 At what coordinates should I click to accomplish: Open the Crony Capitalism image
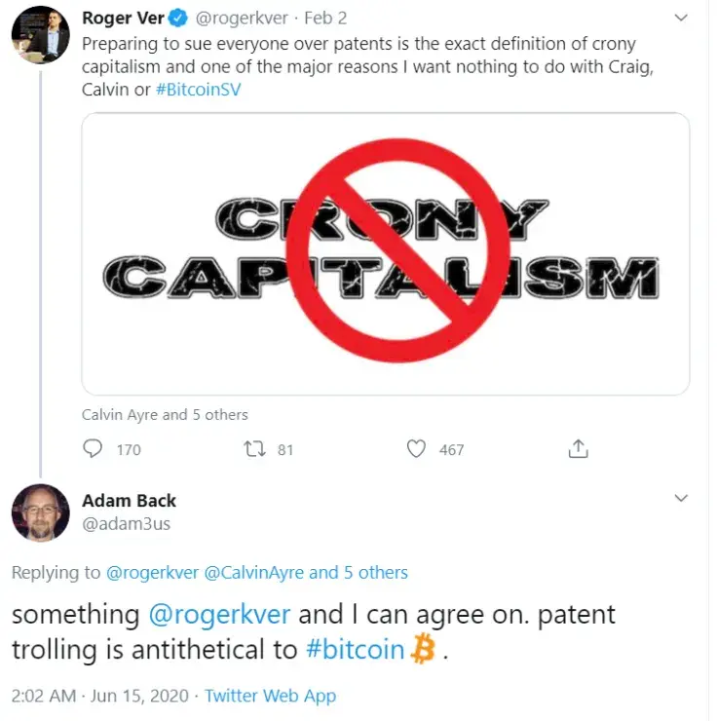pos(385,253)
